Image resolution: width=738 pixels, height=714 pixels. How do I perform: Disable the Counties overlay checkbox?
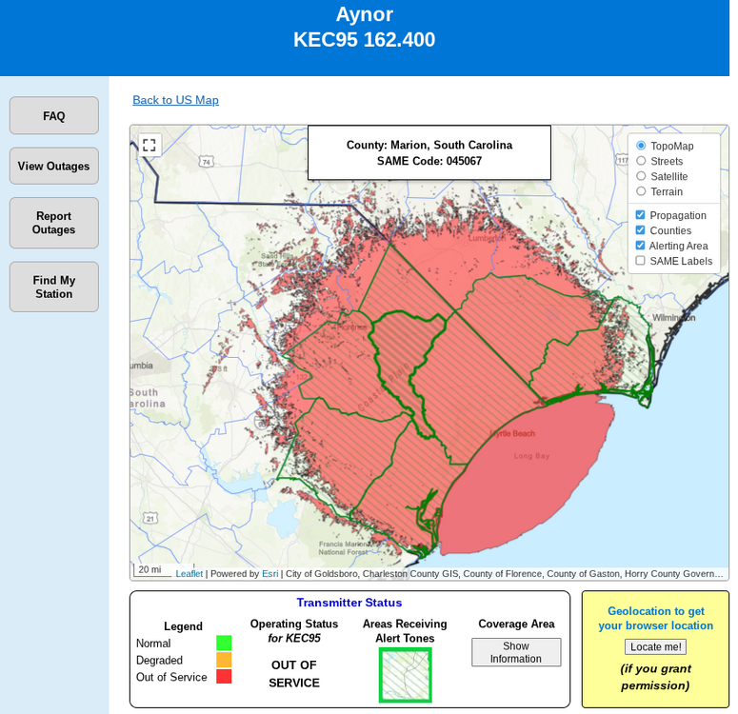pos(641,230)
